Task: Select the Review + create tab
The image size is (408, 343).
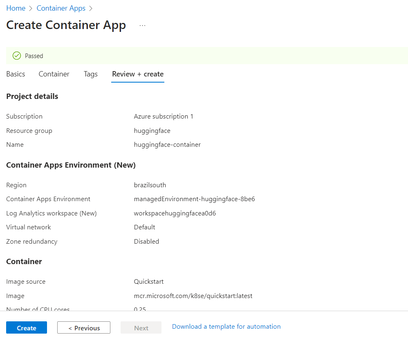Action: click(x=137, y=74)
